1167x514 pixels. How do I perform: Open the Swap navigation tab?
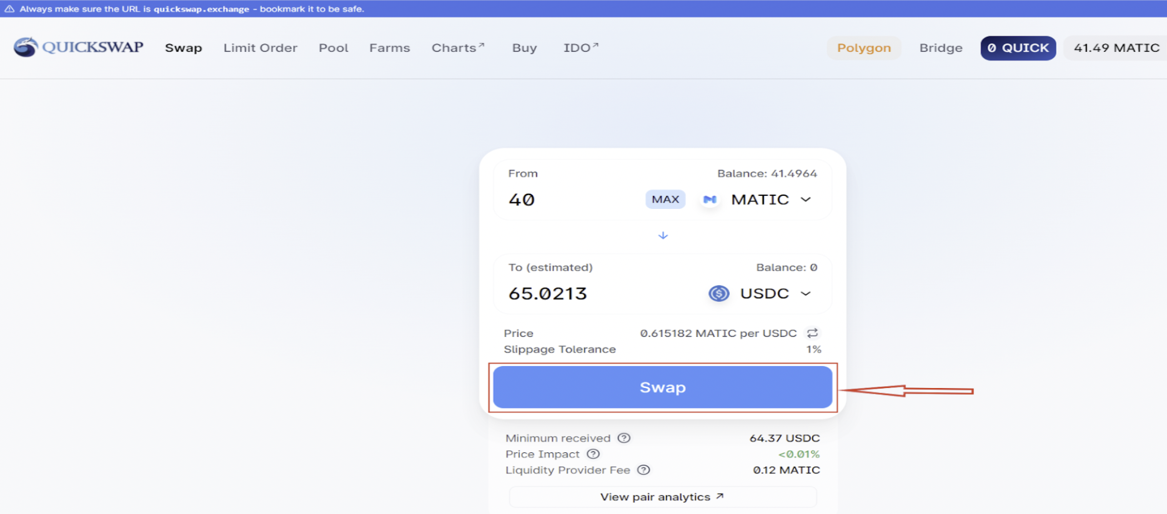tap(184, 48)
